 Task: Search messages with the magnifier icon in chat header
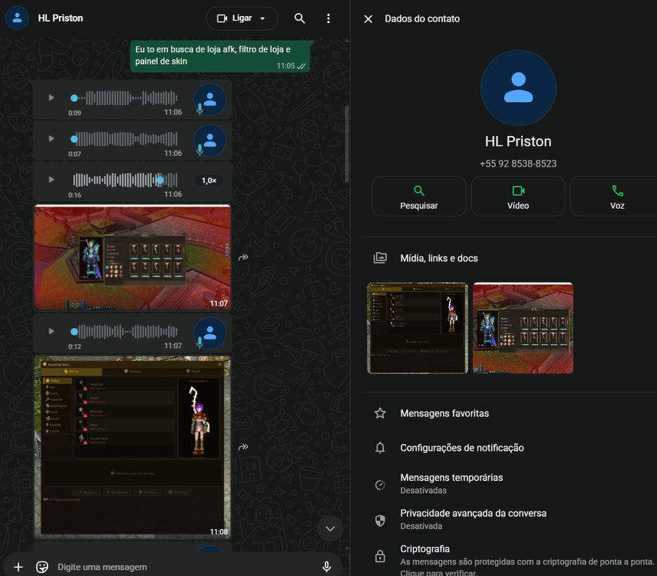coord(300,18)
